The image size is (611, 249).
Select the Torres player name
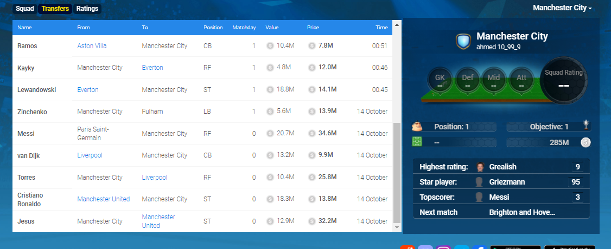tap(26, 178)
